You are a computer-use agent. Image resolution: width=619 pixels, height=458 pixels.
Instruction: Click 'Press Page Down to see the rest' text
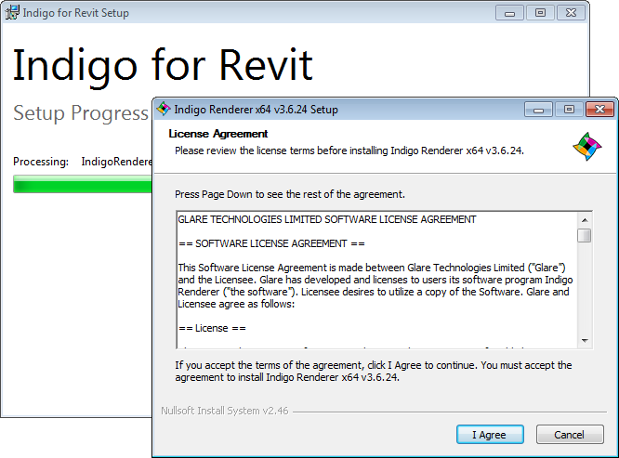290,194
